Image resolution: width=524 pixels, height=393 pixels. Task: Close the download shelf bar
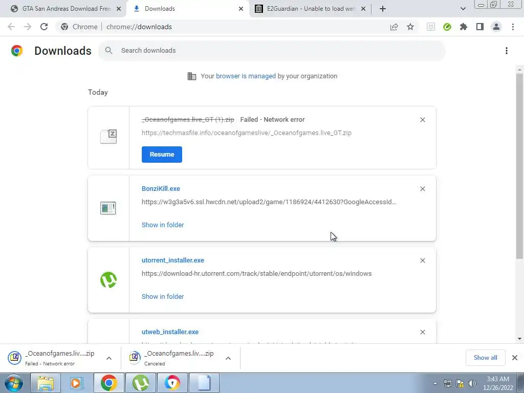515,358
